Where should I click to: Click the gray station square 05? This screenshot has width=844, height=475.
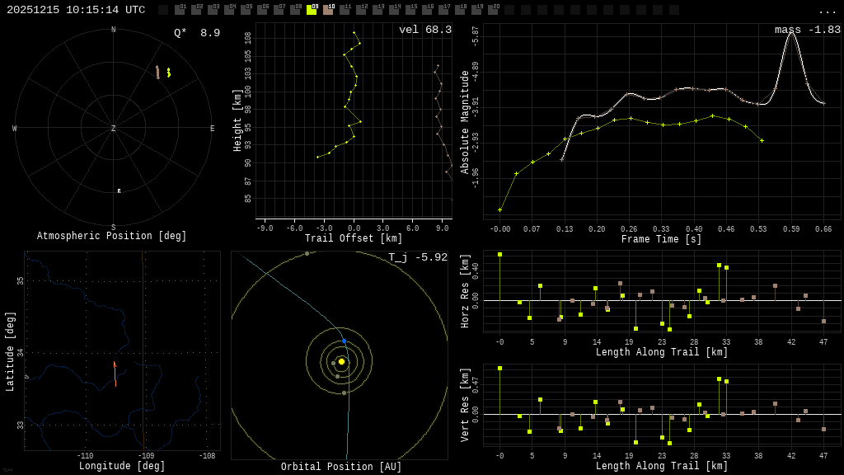(x=246, y=9)
